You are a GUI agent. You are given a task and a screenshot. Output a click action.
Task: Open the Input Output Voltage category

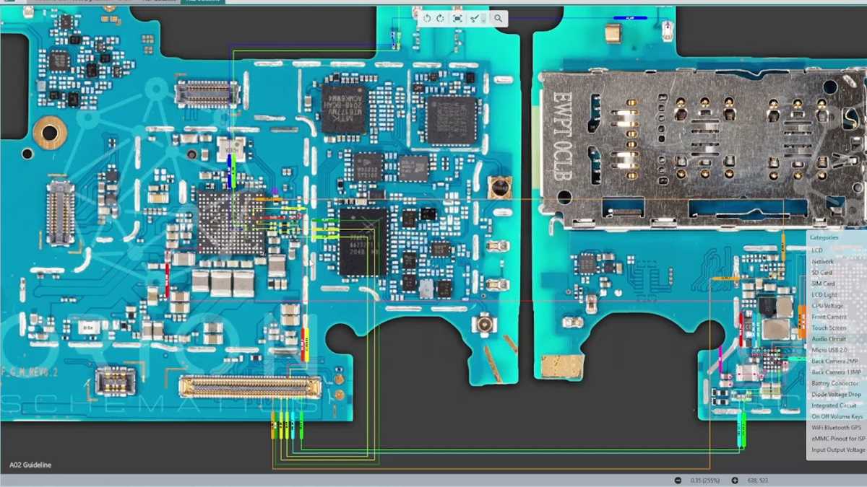838,450
